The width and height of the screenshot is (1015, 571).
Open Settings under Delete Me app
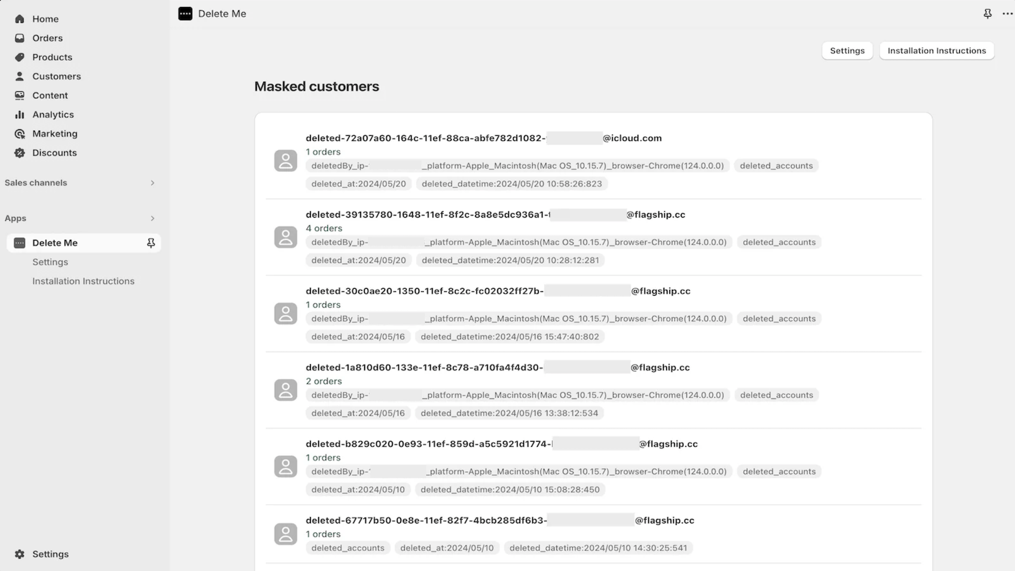coord(50,262)
